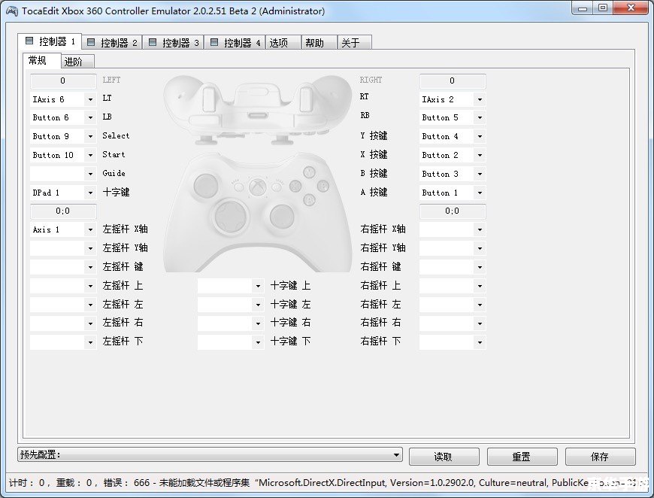The image size is (654, 498).
Task: Click the status square icon on 控制器 2 tab
Action: (x=91, y=42)
